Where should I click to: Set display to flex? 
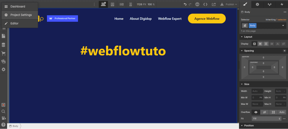(260, 44)
